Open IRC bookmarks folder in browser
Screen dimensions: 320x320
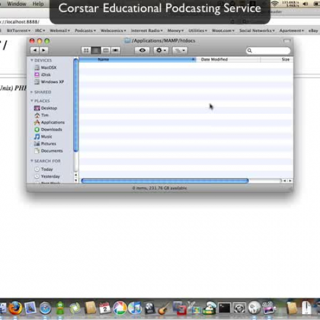click(40, 31)
